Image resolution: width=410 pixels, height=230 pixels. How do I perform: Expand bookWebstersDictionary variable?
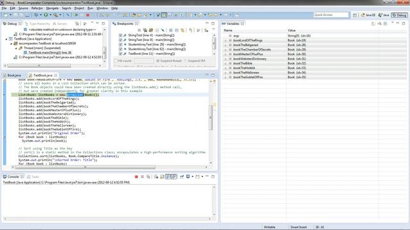pos(225,59)
